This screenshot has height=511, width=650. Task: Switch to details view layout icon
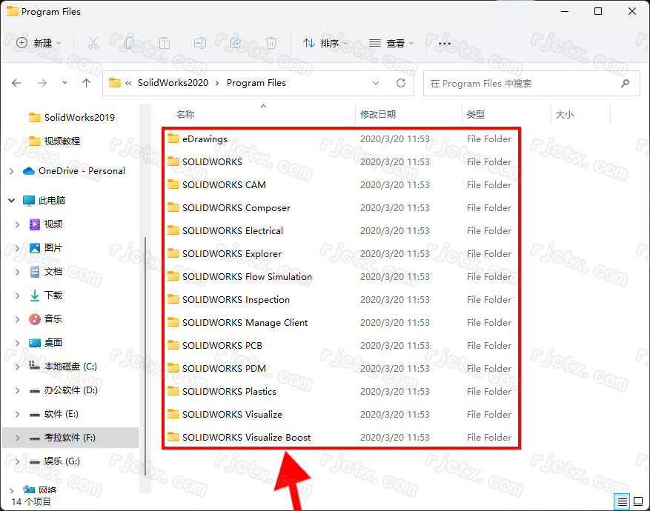point(622,502)
